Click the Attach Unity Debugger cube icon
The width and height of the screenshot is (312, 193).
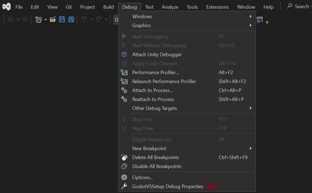124,55
